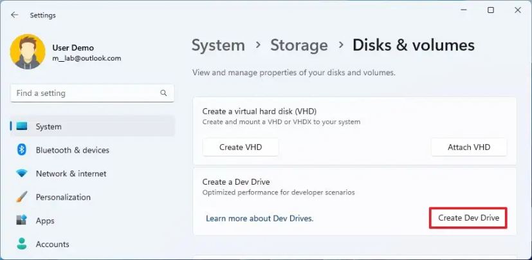The height and width of the screenshot is (260, 532).
Task: Open Accounts settings page
Action: 93,244
